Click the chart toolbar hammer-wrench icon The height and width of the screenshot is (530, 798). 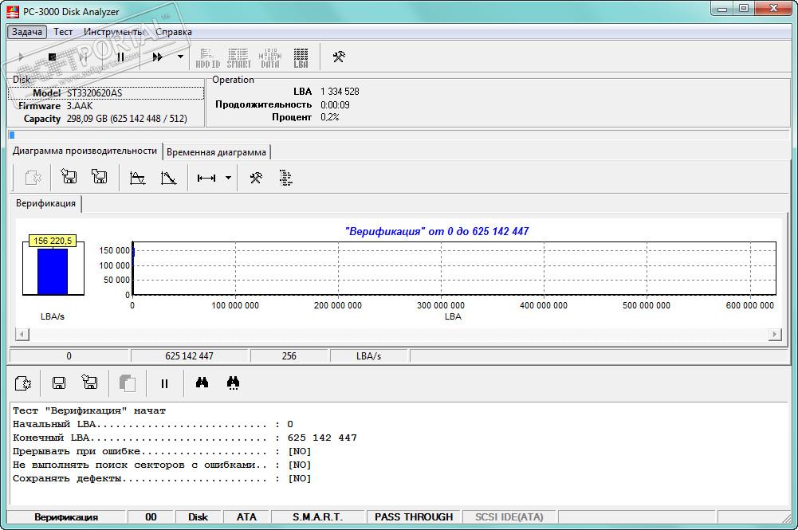(255, 178)
